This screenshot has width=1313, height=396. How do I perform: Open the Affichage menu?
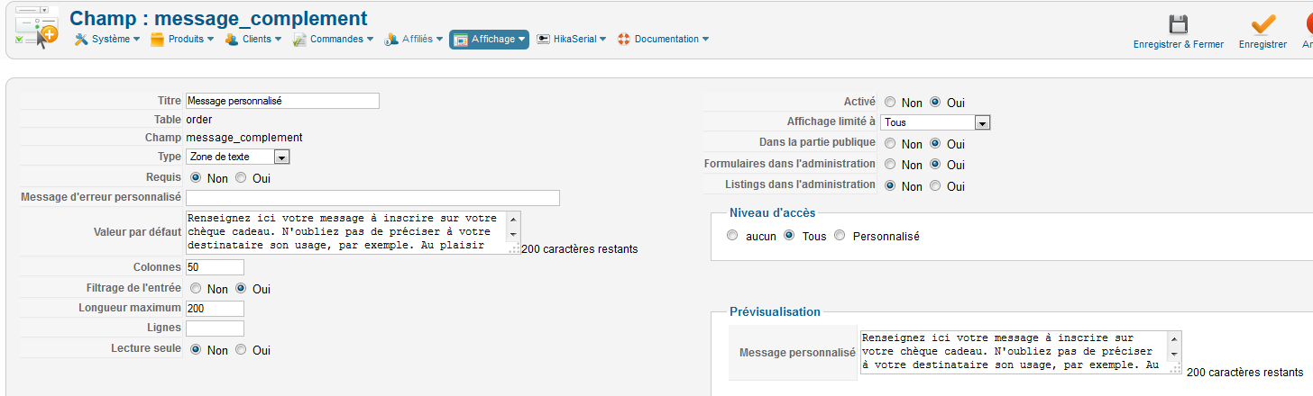point(489,40)
